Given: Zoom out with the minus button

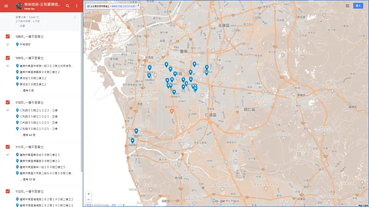Looking at the screenshot, I should 89,200.
